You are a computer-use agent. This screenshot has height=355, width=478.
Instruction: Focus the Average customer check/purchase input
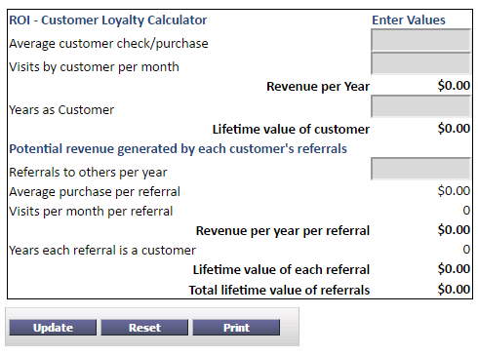(420, 40)
